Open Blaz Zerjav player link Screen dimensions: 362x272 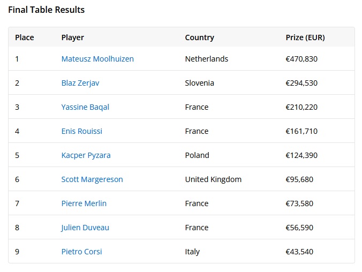click(x=80, y=83)
